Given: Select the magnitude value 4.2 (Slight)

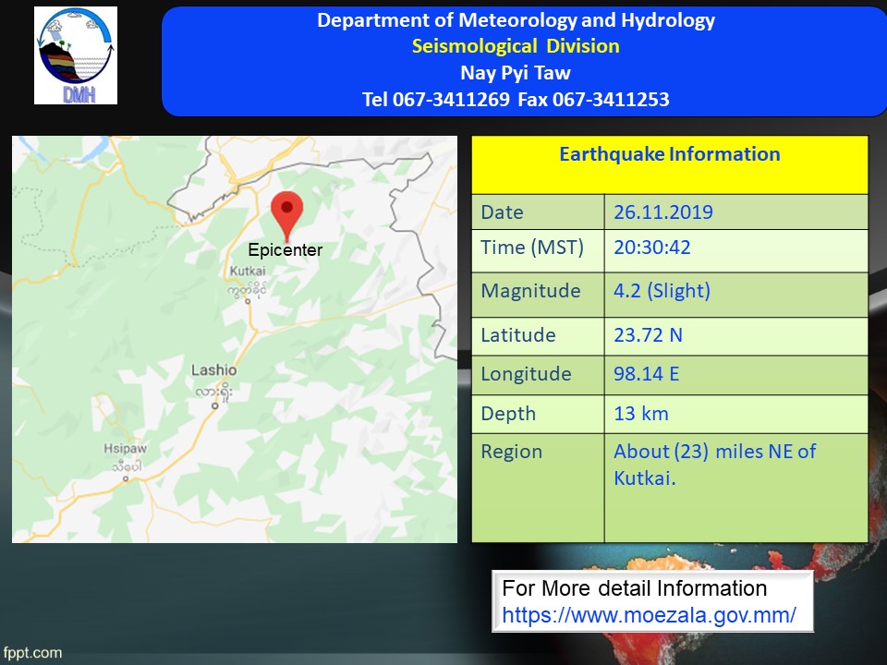Looking at the screenshot, I should pos(662,291).
